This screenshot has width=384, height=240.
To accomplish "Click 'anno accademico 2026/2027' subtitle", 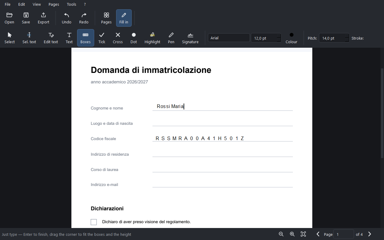I will 119,82.
